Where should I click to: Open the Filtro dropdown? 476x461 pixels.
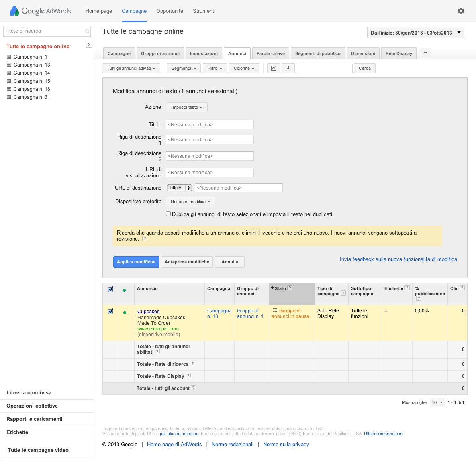[215, 68]
